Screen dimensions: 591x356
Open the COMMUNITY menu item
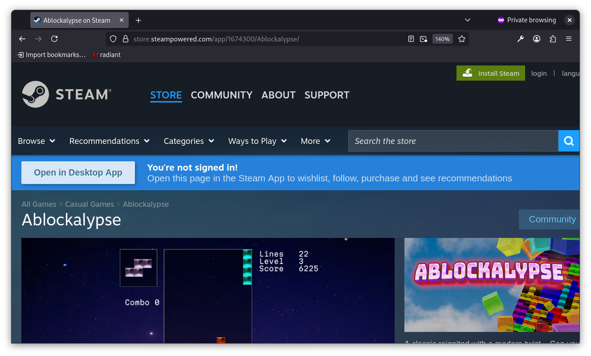tap(222, 95)
